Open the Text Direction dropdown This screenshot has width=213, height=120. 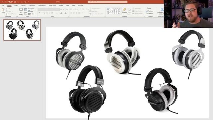coord(95,9)
